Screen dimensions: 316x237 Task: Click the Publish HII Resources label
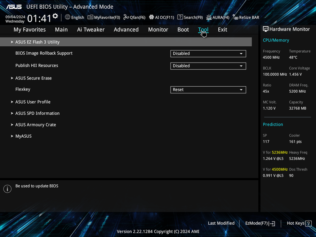tap(37, 66)
